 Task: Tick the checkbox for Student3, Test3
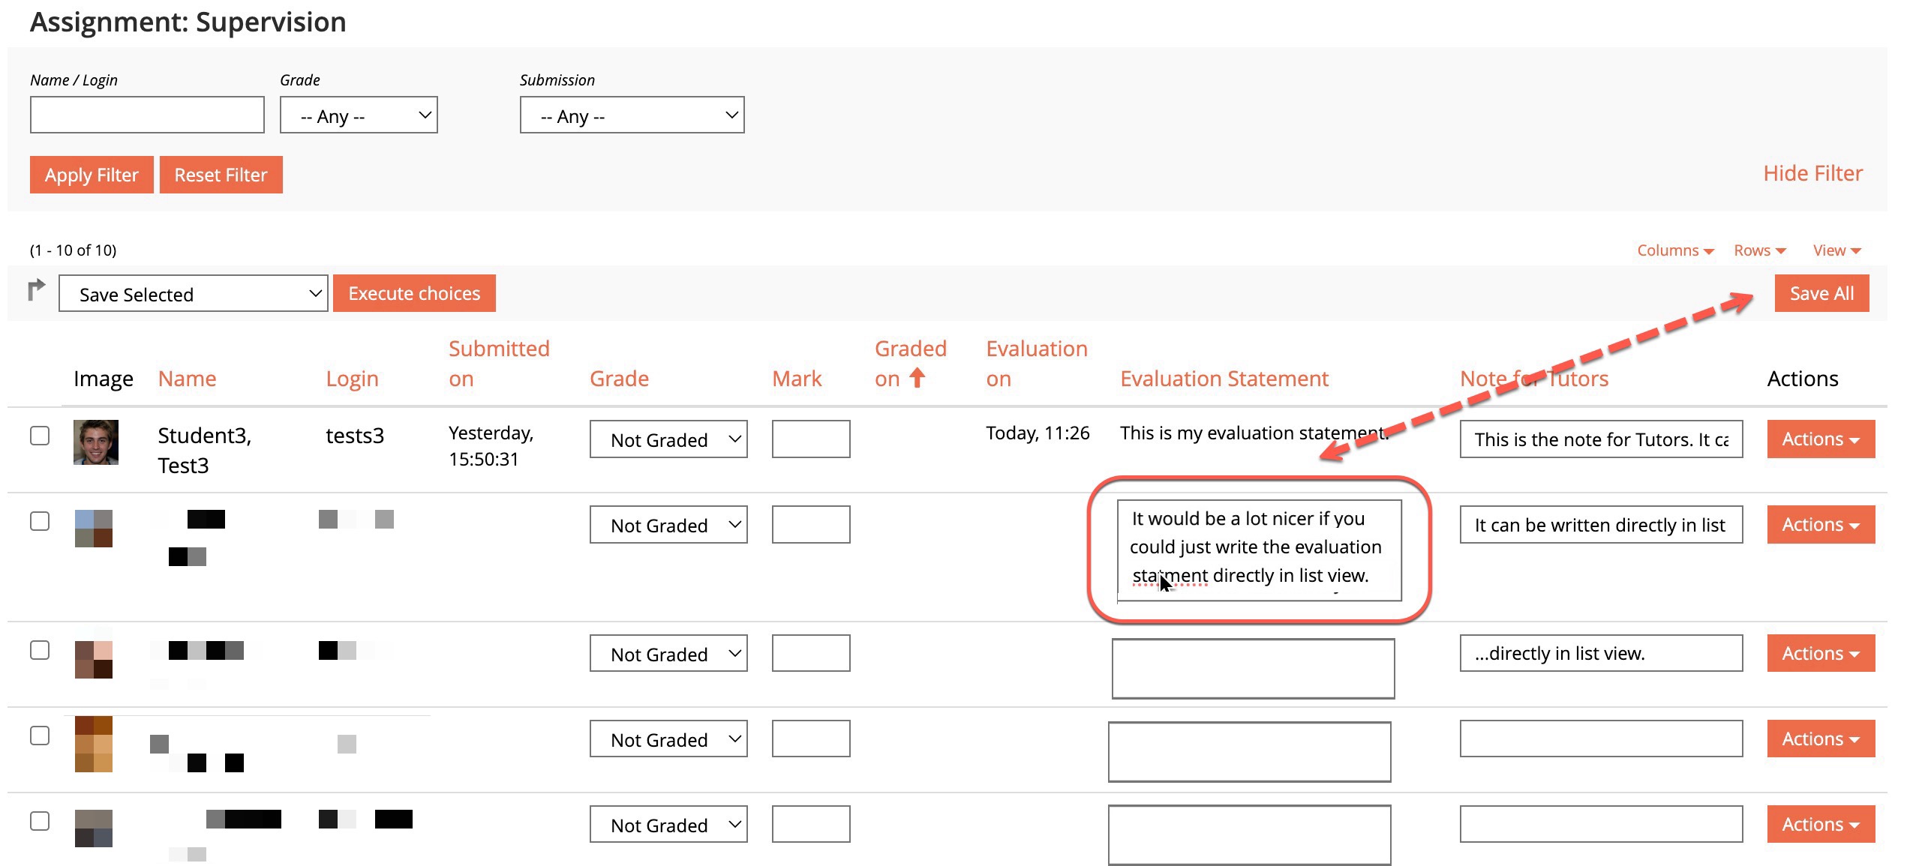[40, 436]
